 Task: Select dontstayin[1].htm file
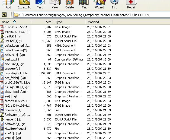16,73
